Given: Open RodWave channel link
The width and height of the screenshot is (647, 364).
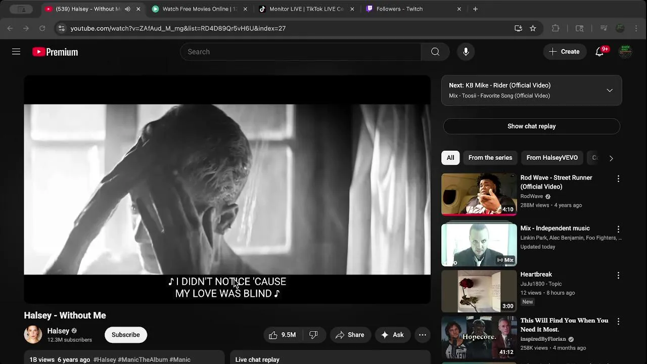Looking at the screenshot, I should pos(532,196).
